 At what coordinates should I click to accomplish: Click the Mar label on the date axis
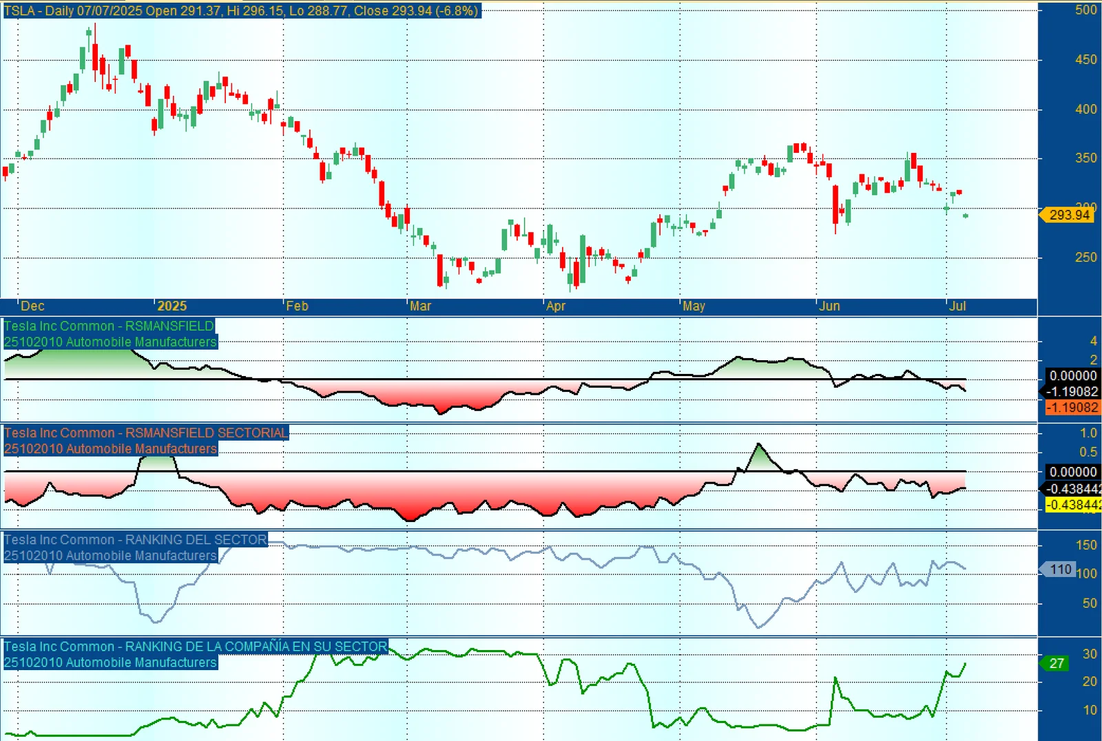click(421, 306)
